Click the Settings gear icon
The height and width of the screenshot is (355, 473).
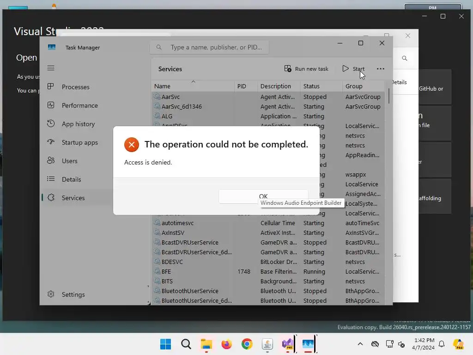coord(51,294)
